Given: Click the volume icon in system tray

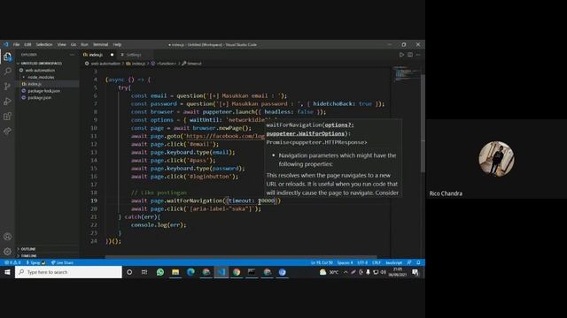Looking at the screenshot, I should (384, 272).
